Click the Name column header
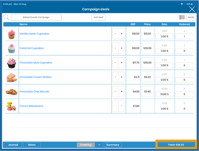Screen dimensions: 199x151 coord(23,24)
